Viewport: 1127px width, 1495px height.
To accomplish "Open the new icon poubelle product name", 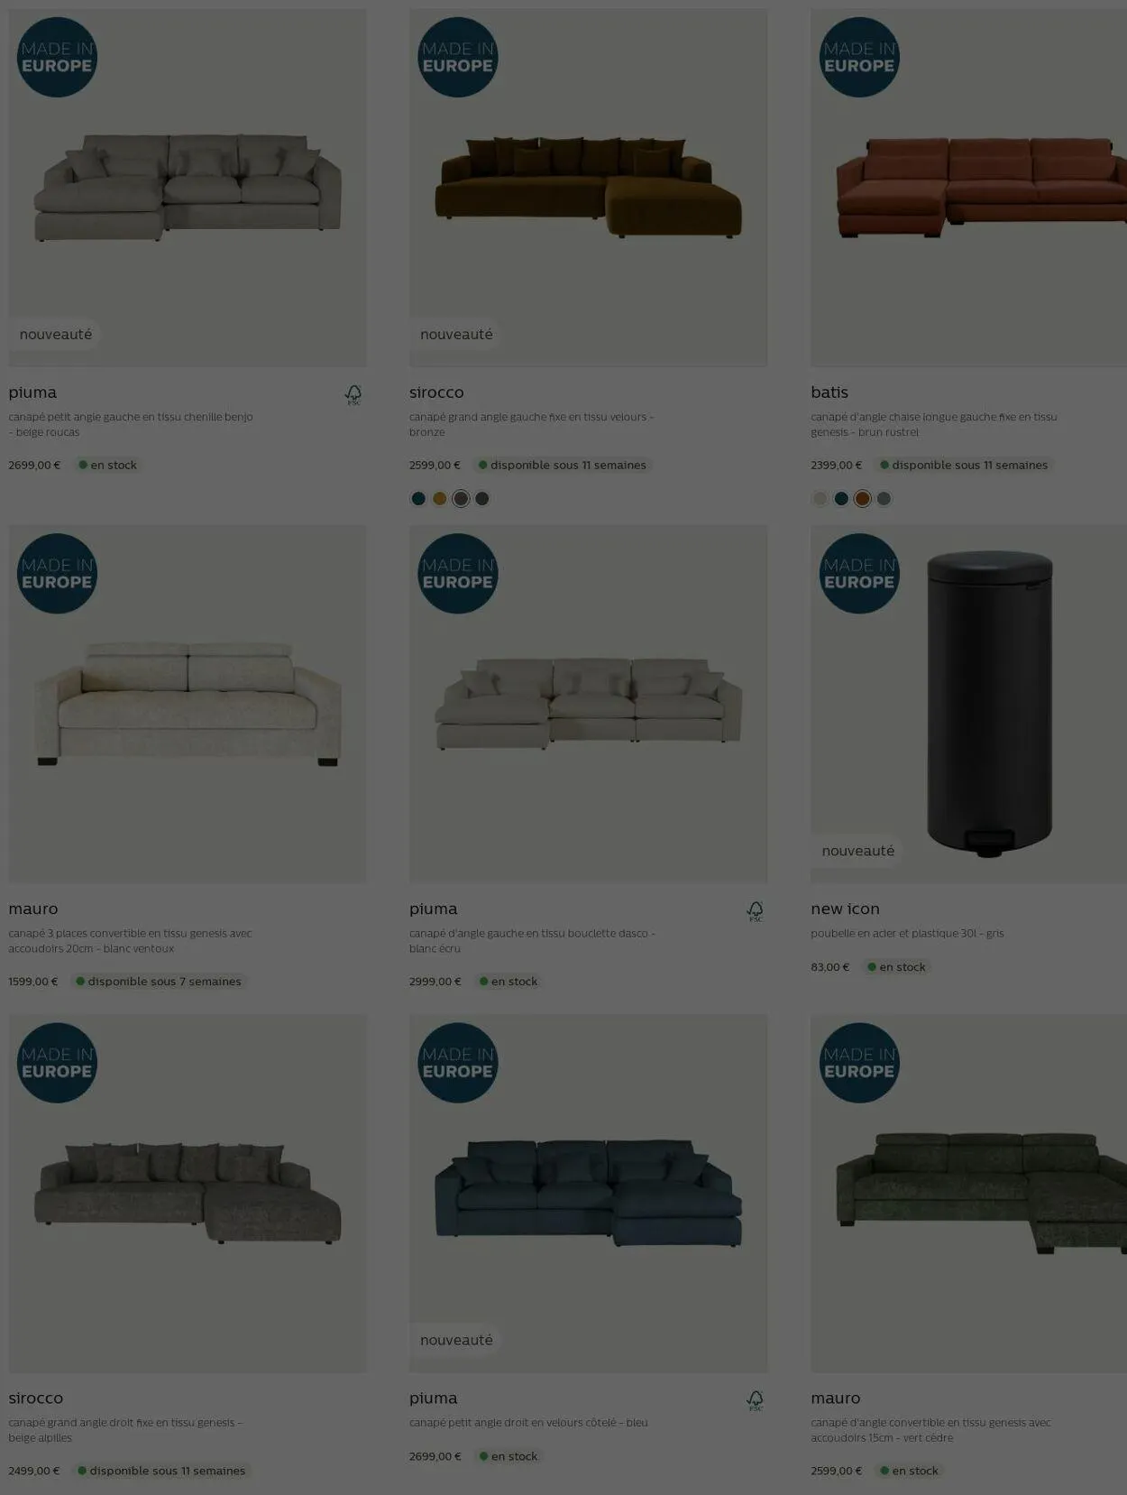I will [x=845, y=909].
